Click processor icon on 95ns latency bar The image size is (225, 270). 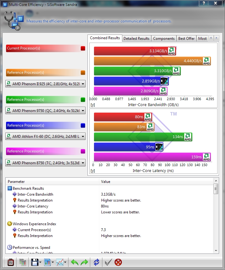pyautogui.click(x=159, y=147)
